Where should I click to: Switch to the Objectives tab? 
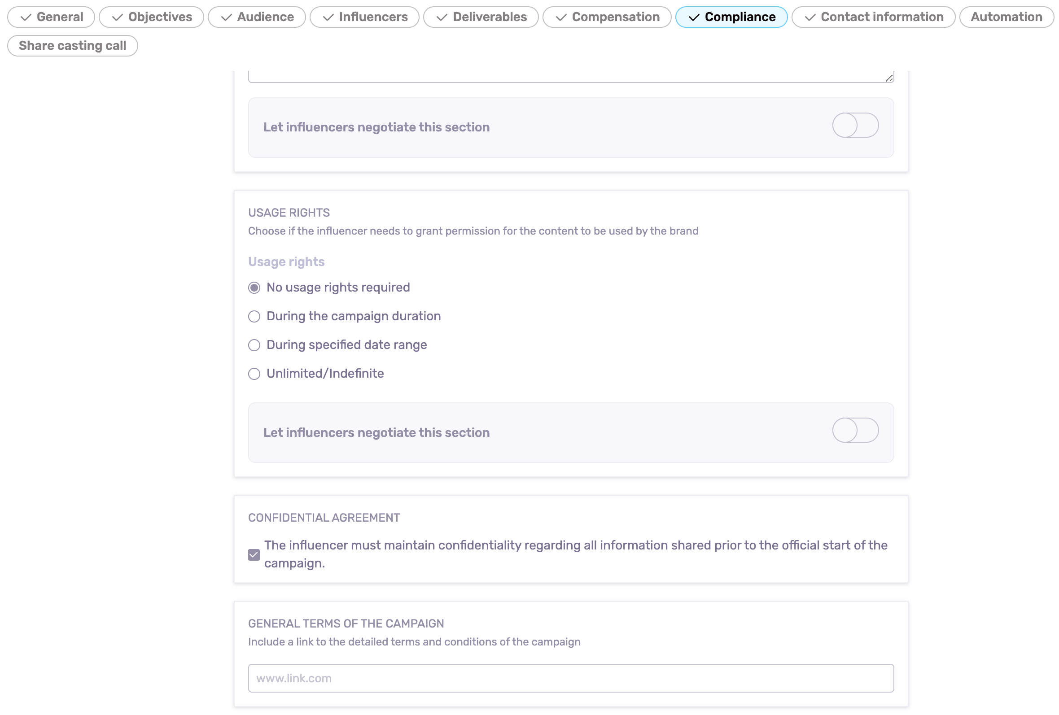(x=151, y=17)
